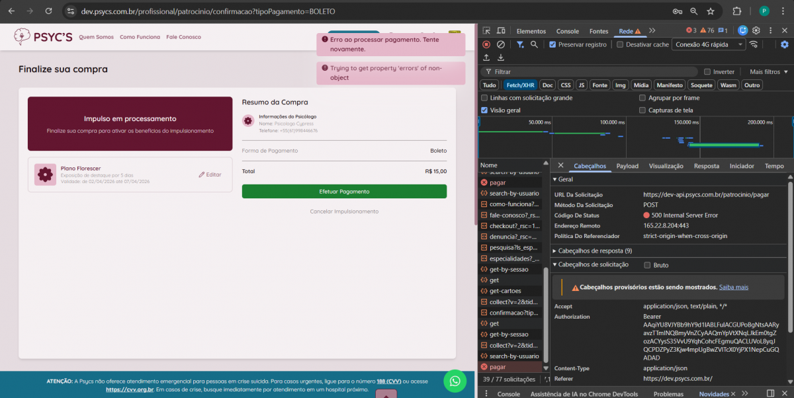Activate the inspect element picker
794x398 pixels.
coord(486,31)
